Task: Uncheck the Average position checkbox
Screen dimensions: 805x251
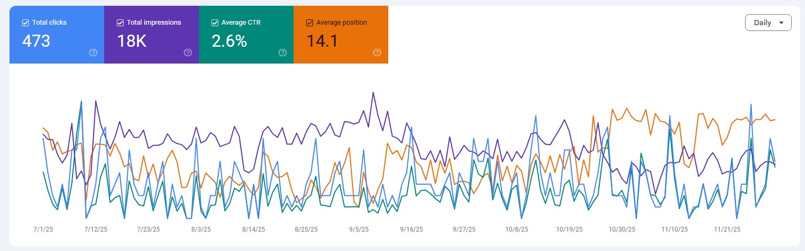Action: click(309, 23)
